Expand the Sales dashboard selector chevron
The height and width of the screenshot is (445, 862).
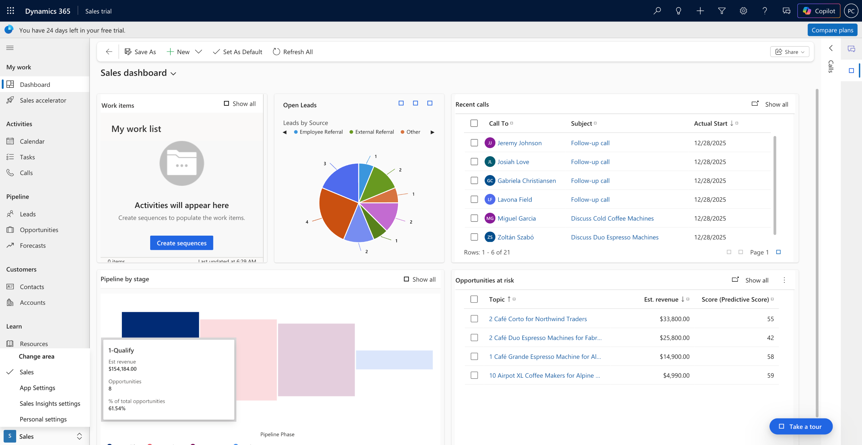[x=174, y=74]
